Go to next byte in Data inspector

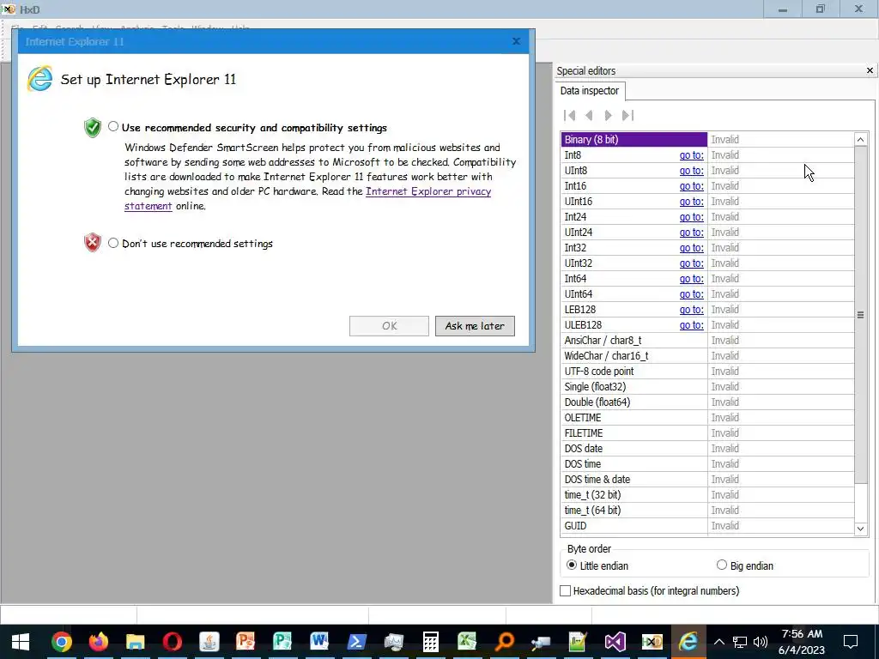click(x=609, y=116)
